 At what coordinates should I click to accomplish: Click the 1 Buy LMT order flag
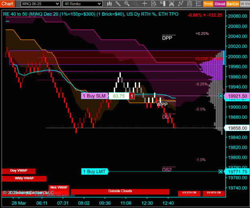click(95, 172)
